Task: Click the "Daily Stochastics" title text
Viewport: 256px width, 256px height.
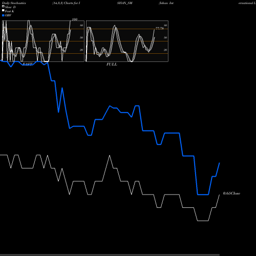Action: pyautogui.click(x=14, y=3)
